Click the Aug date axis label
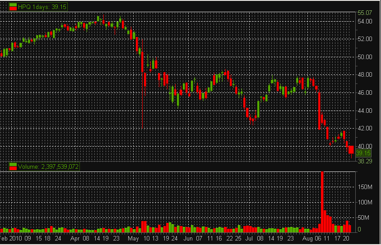 (307, 238)
